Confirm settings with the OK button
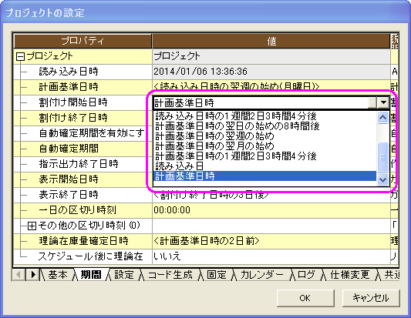 pyautogui.click(x=305, y=298)
